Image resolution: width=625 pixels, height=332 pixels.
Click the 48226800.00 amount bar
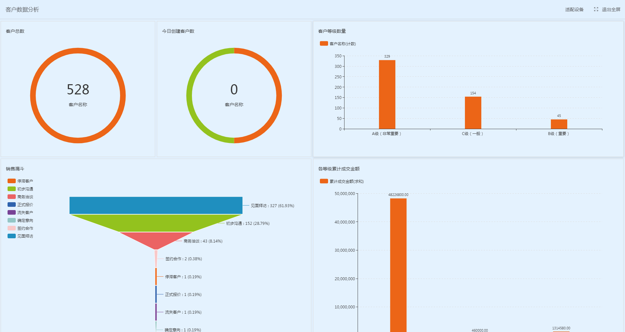(x=398, y=265)
